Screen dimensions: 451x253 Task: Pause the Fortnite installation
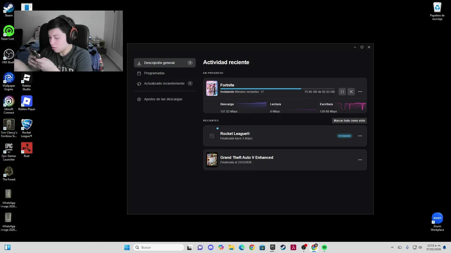point(342,92)
